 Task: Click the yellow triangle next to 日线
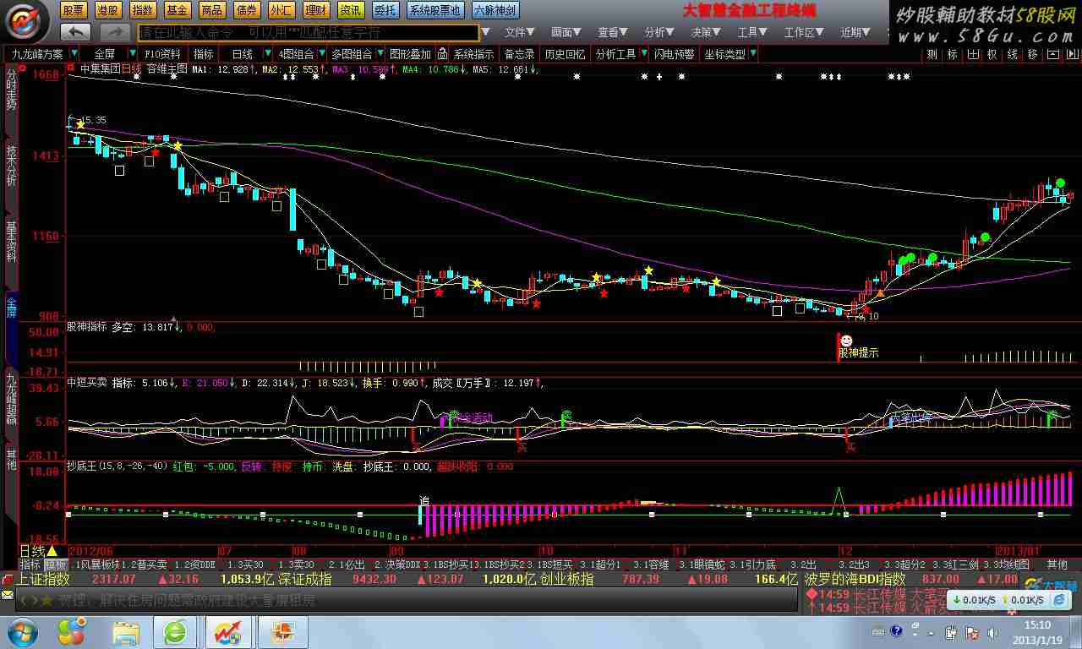[52, 551]
